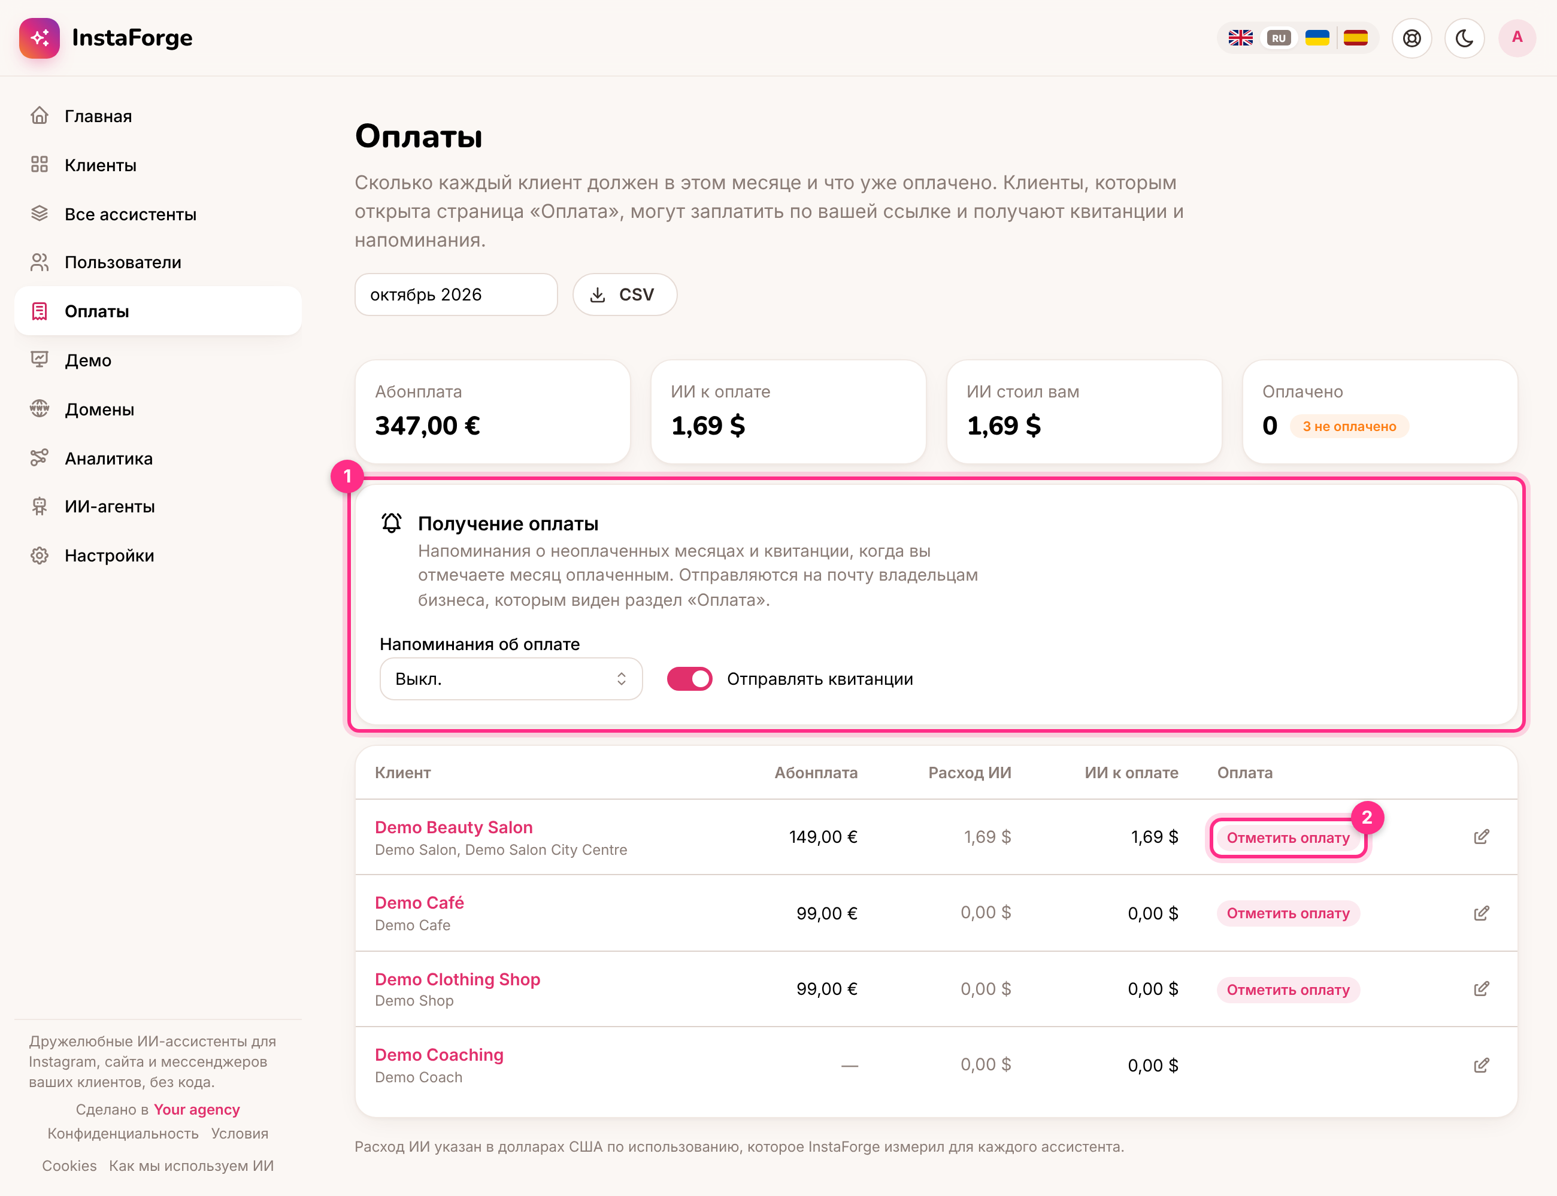Open Demo Clothing Shop client link

458,979
